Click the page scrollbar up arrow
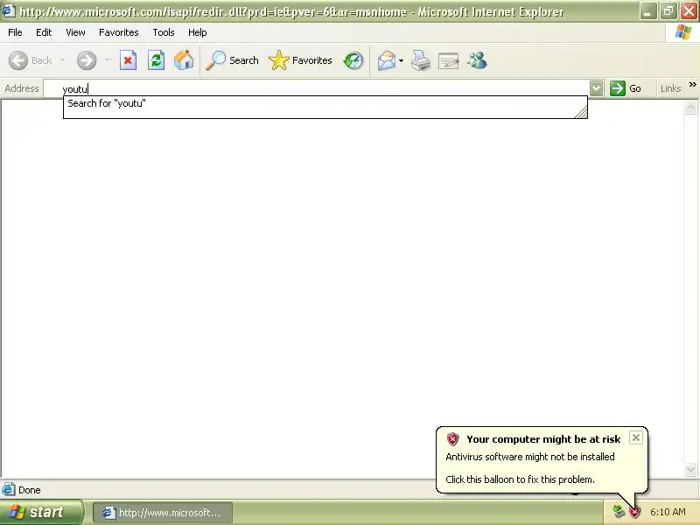700x525 pixels. (x=690, y=108)
